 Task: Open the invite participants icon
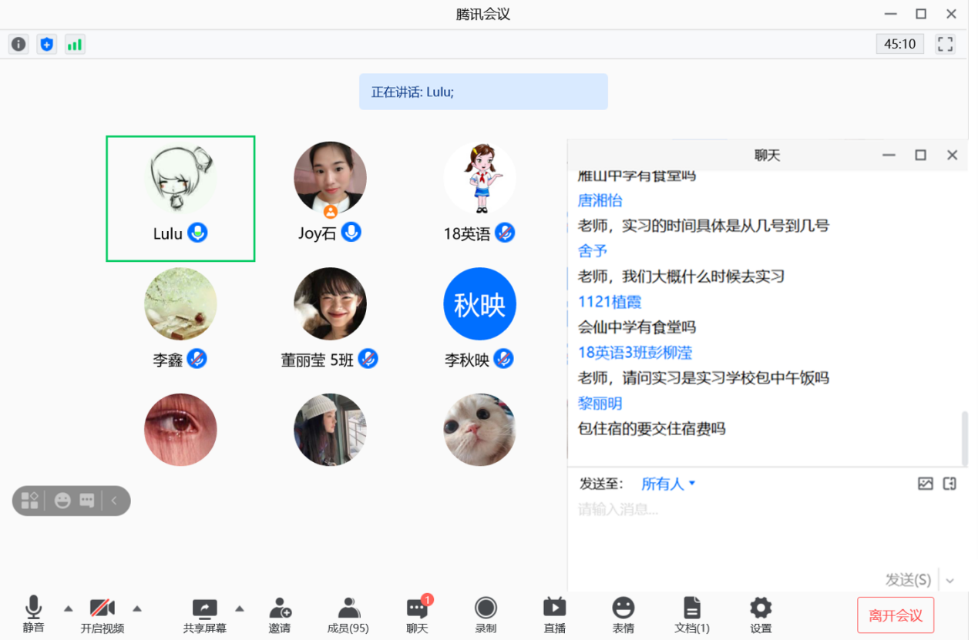point(280,615)
